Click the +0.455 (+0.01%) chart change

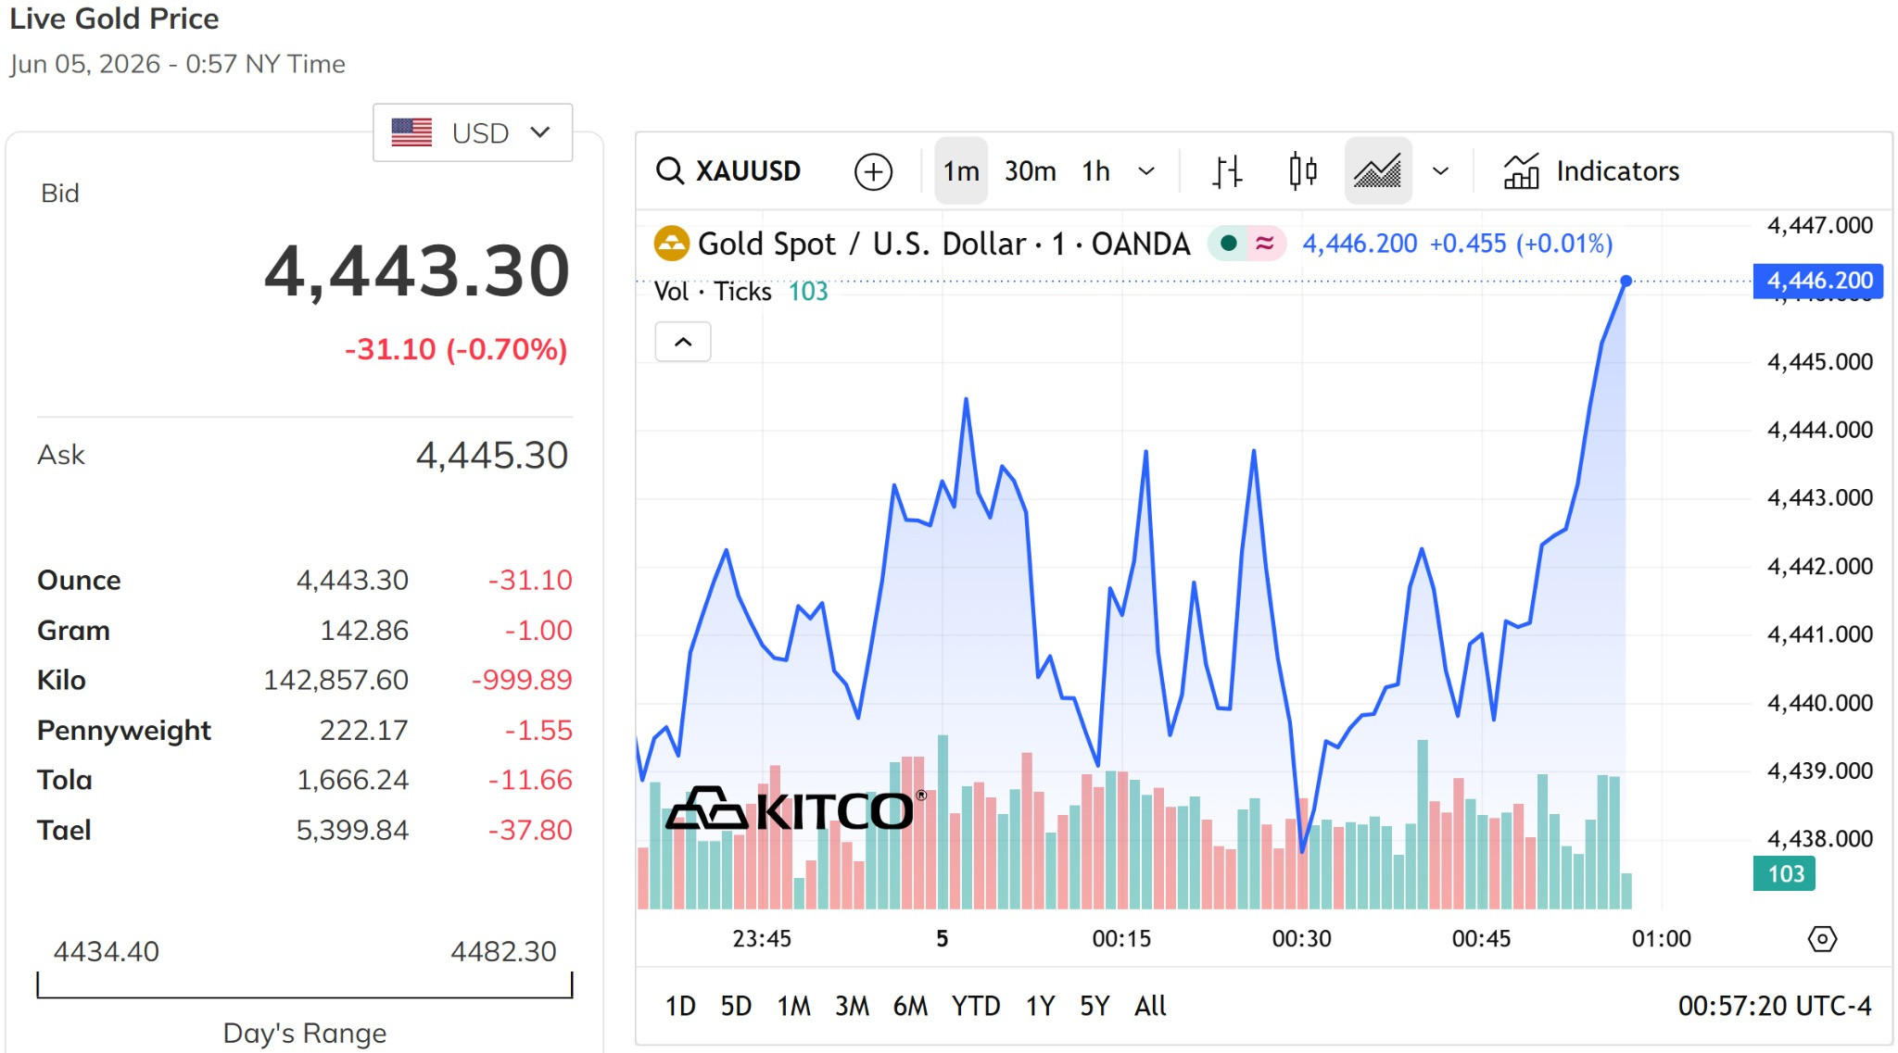[x=1521, y=244]
